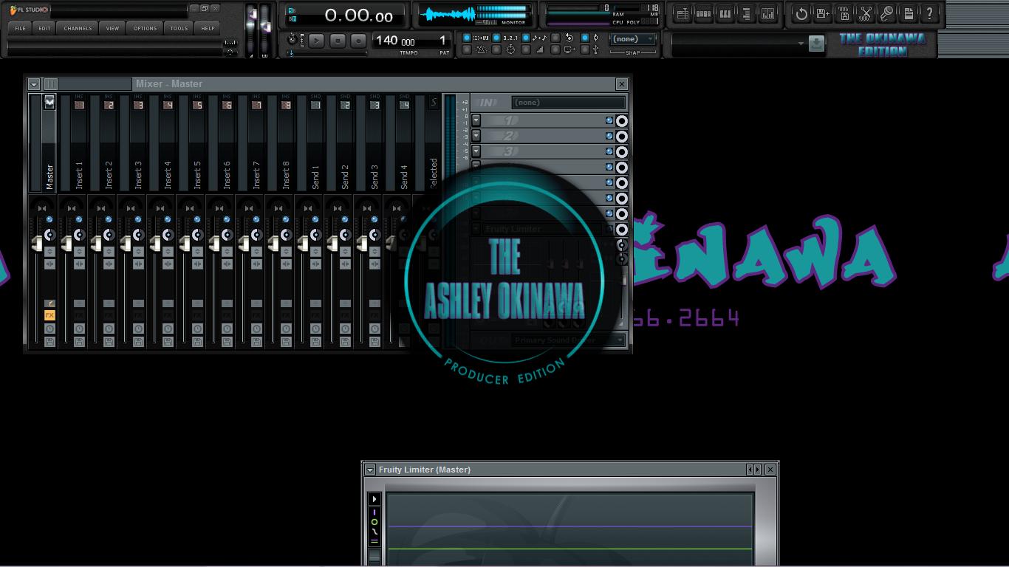Open the OPTIONS menu
The image size is (1009, 567).
coord(144,27)
